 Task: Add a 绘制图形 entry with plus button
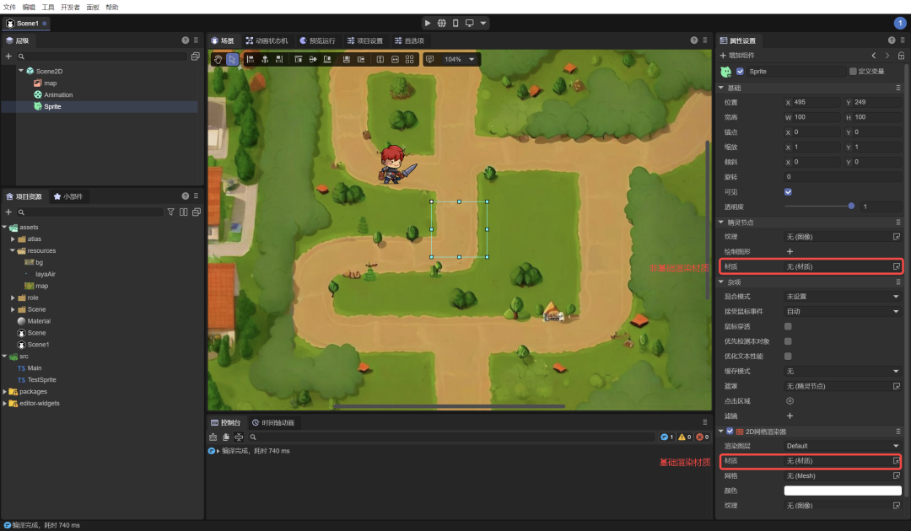790,252
